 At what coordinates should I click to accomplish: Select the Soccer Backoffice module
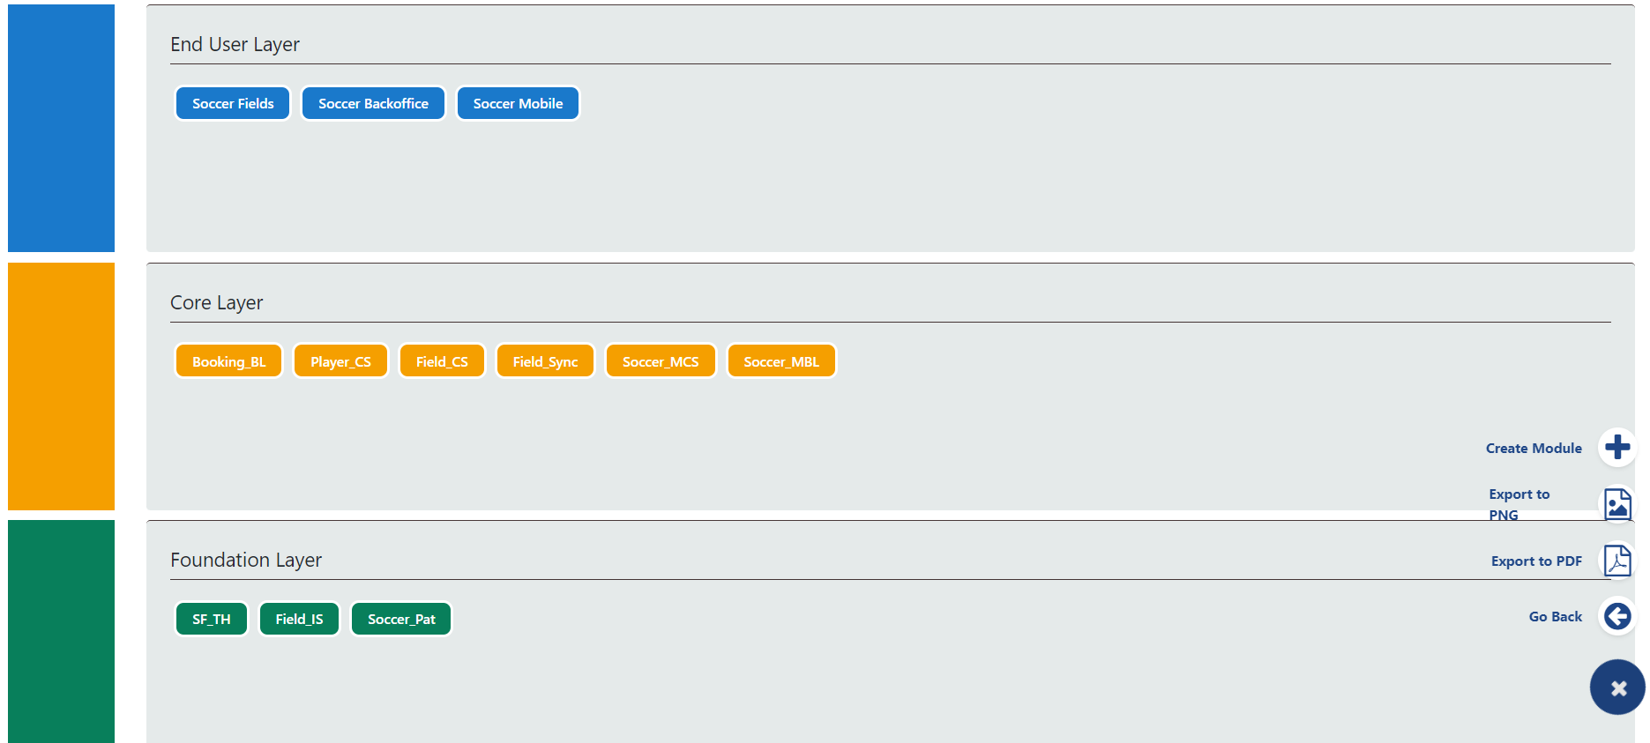click(373, 103)
